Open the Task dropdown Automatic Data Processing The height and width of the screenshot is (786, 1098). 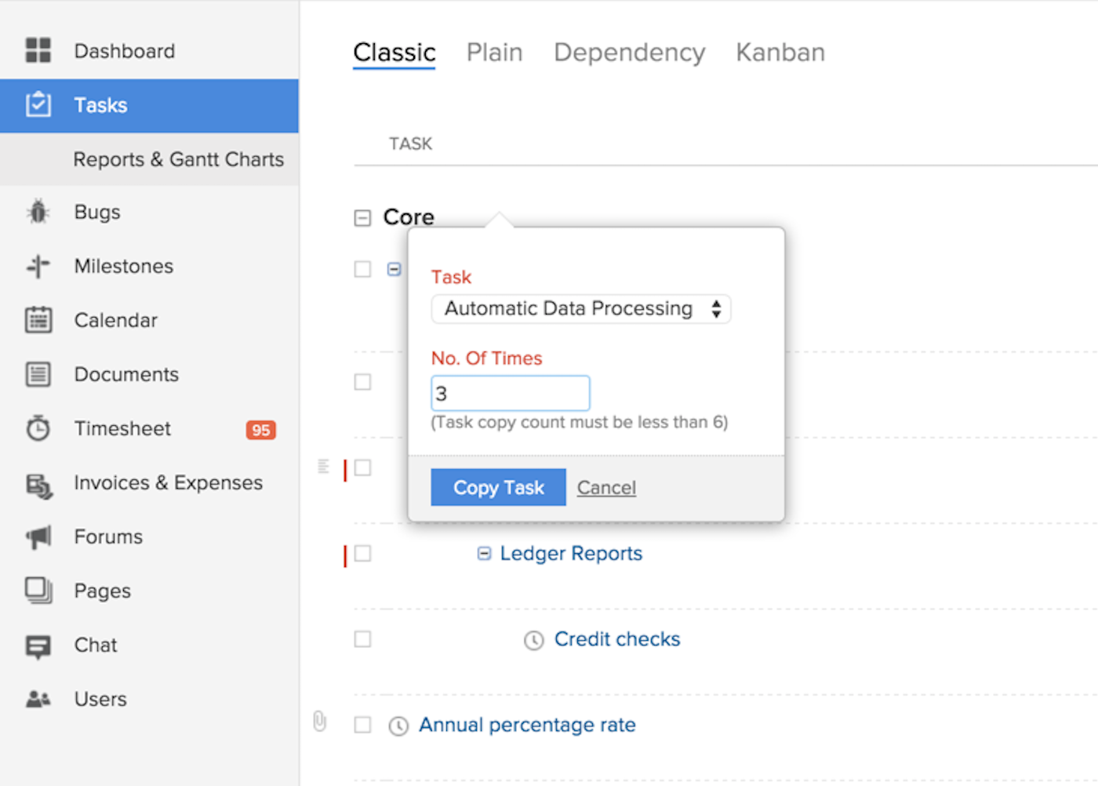[x=581, y=309]
